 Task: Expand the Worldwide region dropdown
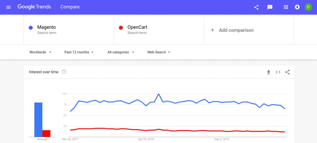[41, 52]
